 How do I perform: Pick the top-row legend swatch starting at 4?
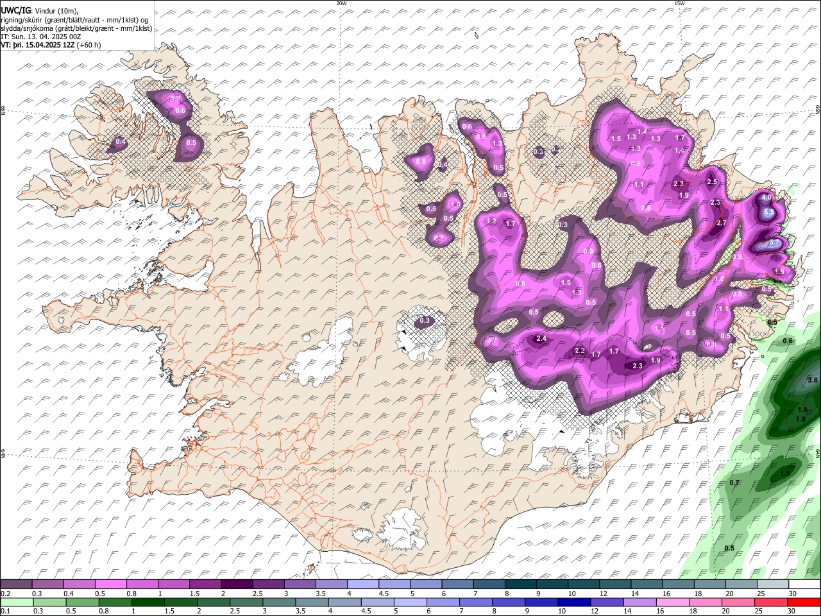(x=362, y=584)
